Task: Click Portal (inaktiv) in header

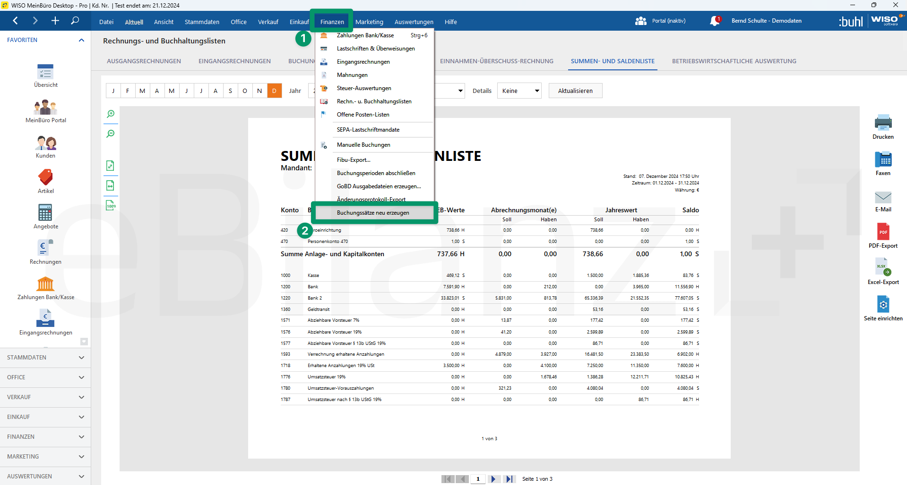Action: pos(660,21)
